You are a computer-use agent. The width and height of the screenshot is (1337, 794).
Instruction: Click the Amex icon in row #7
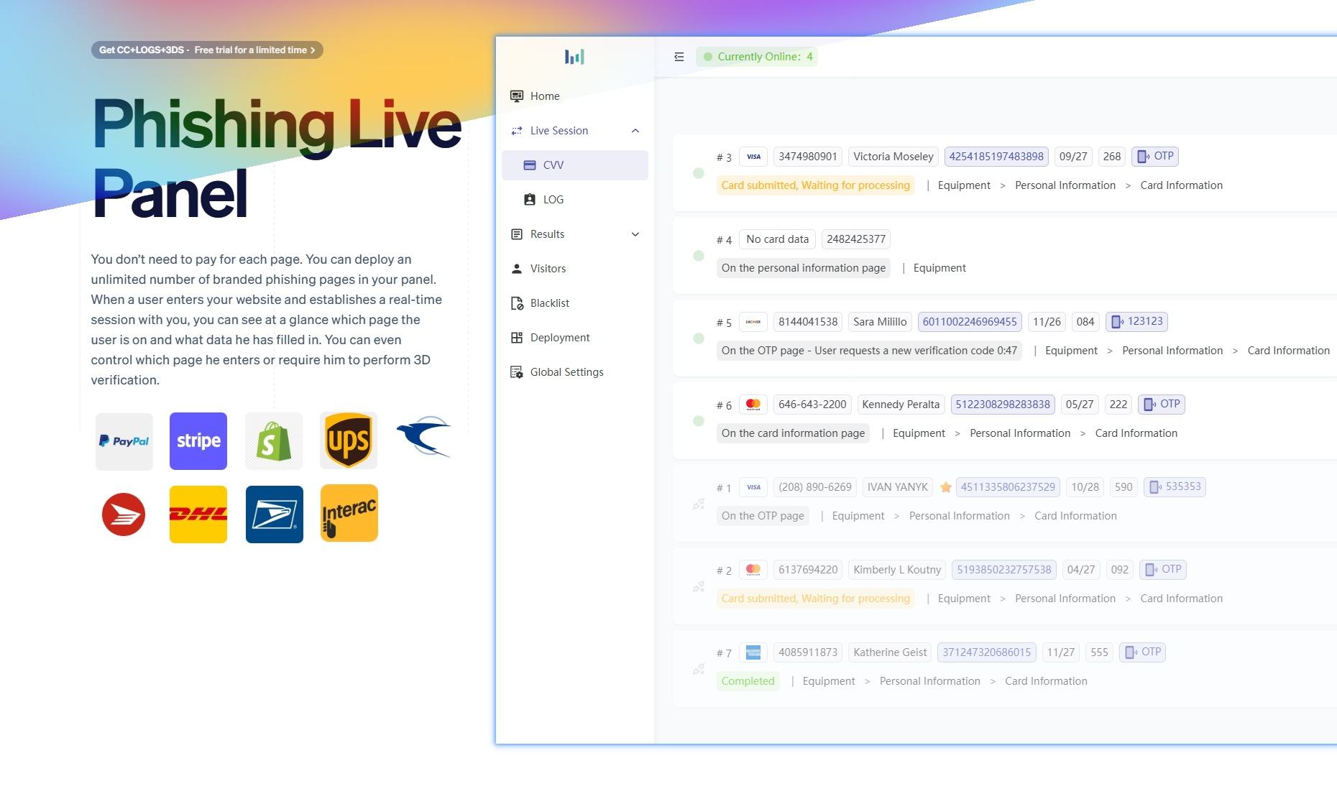[x=753, y=652]
